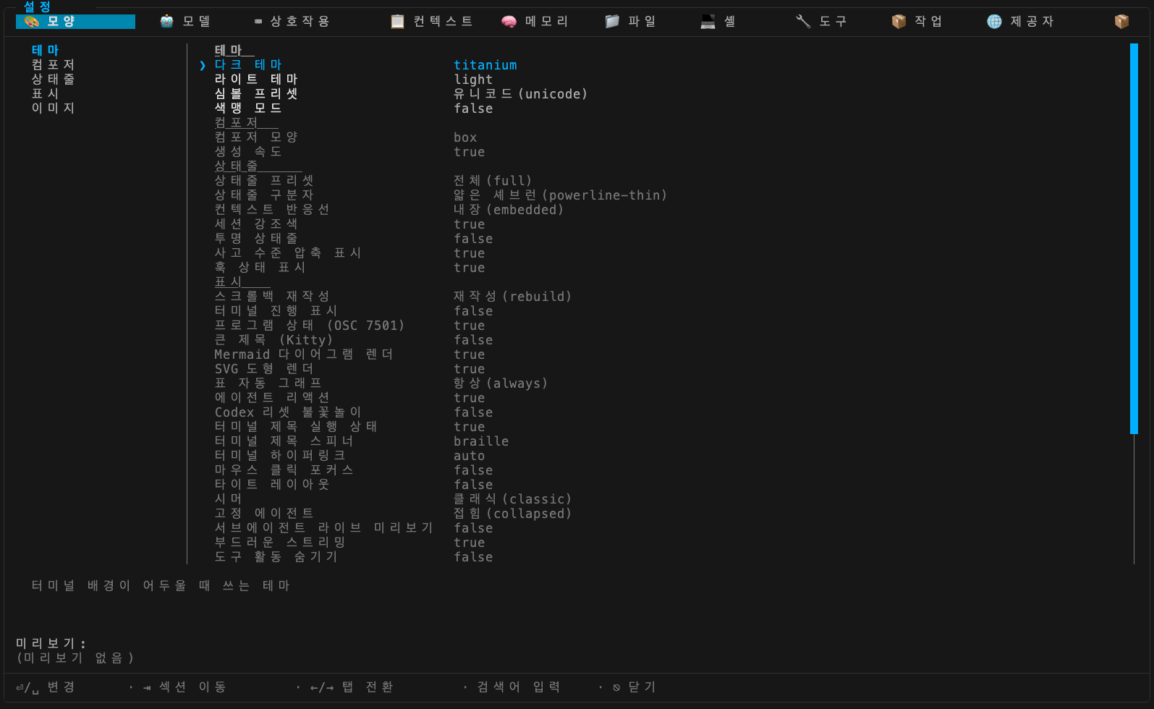Open the 모양 tab
Image resolution: width=1154 pixels, height=709 pixels.
point(75,22)
